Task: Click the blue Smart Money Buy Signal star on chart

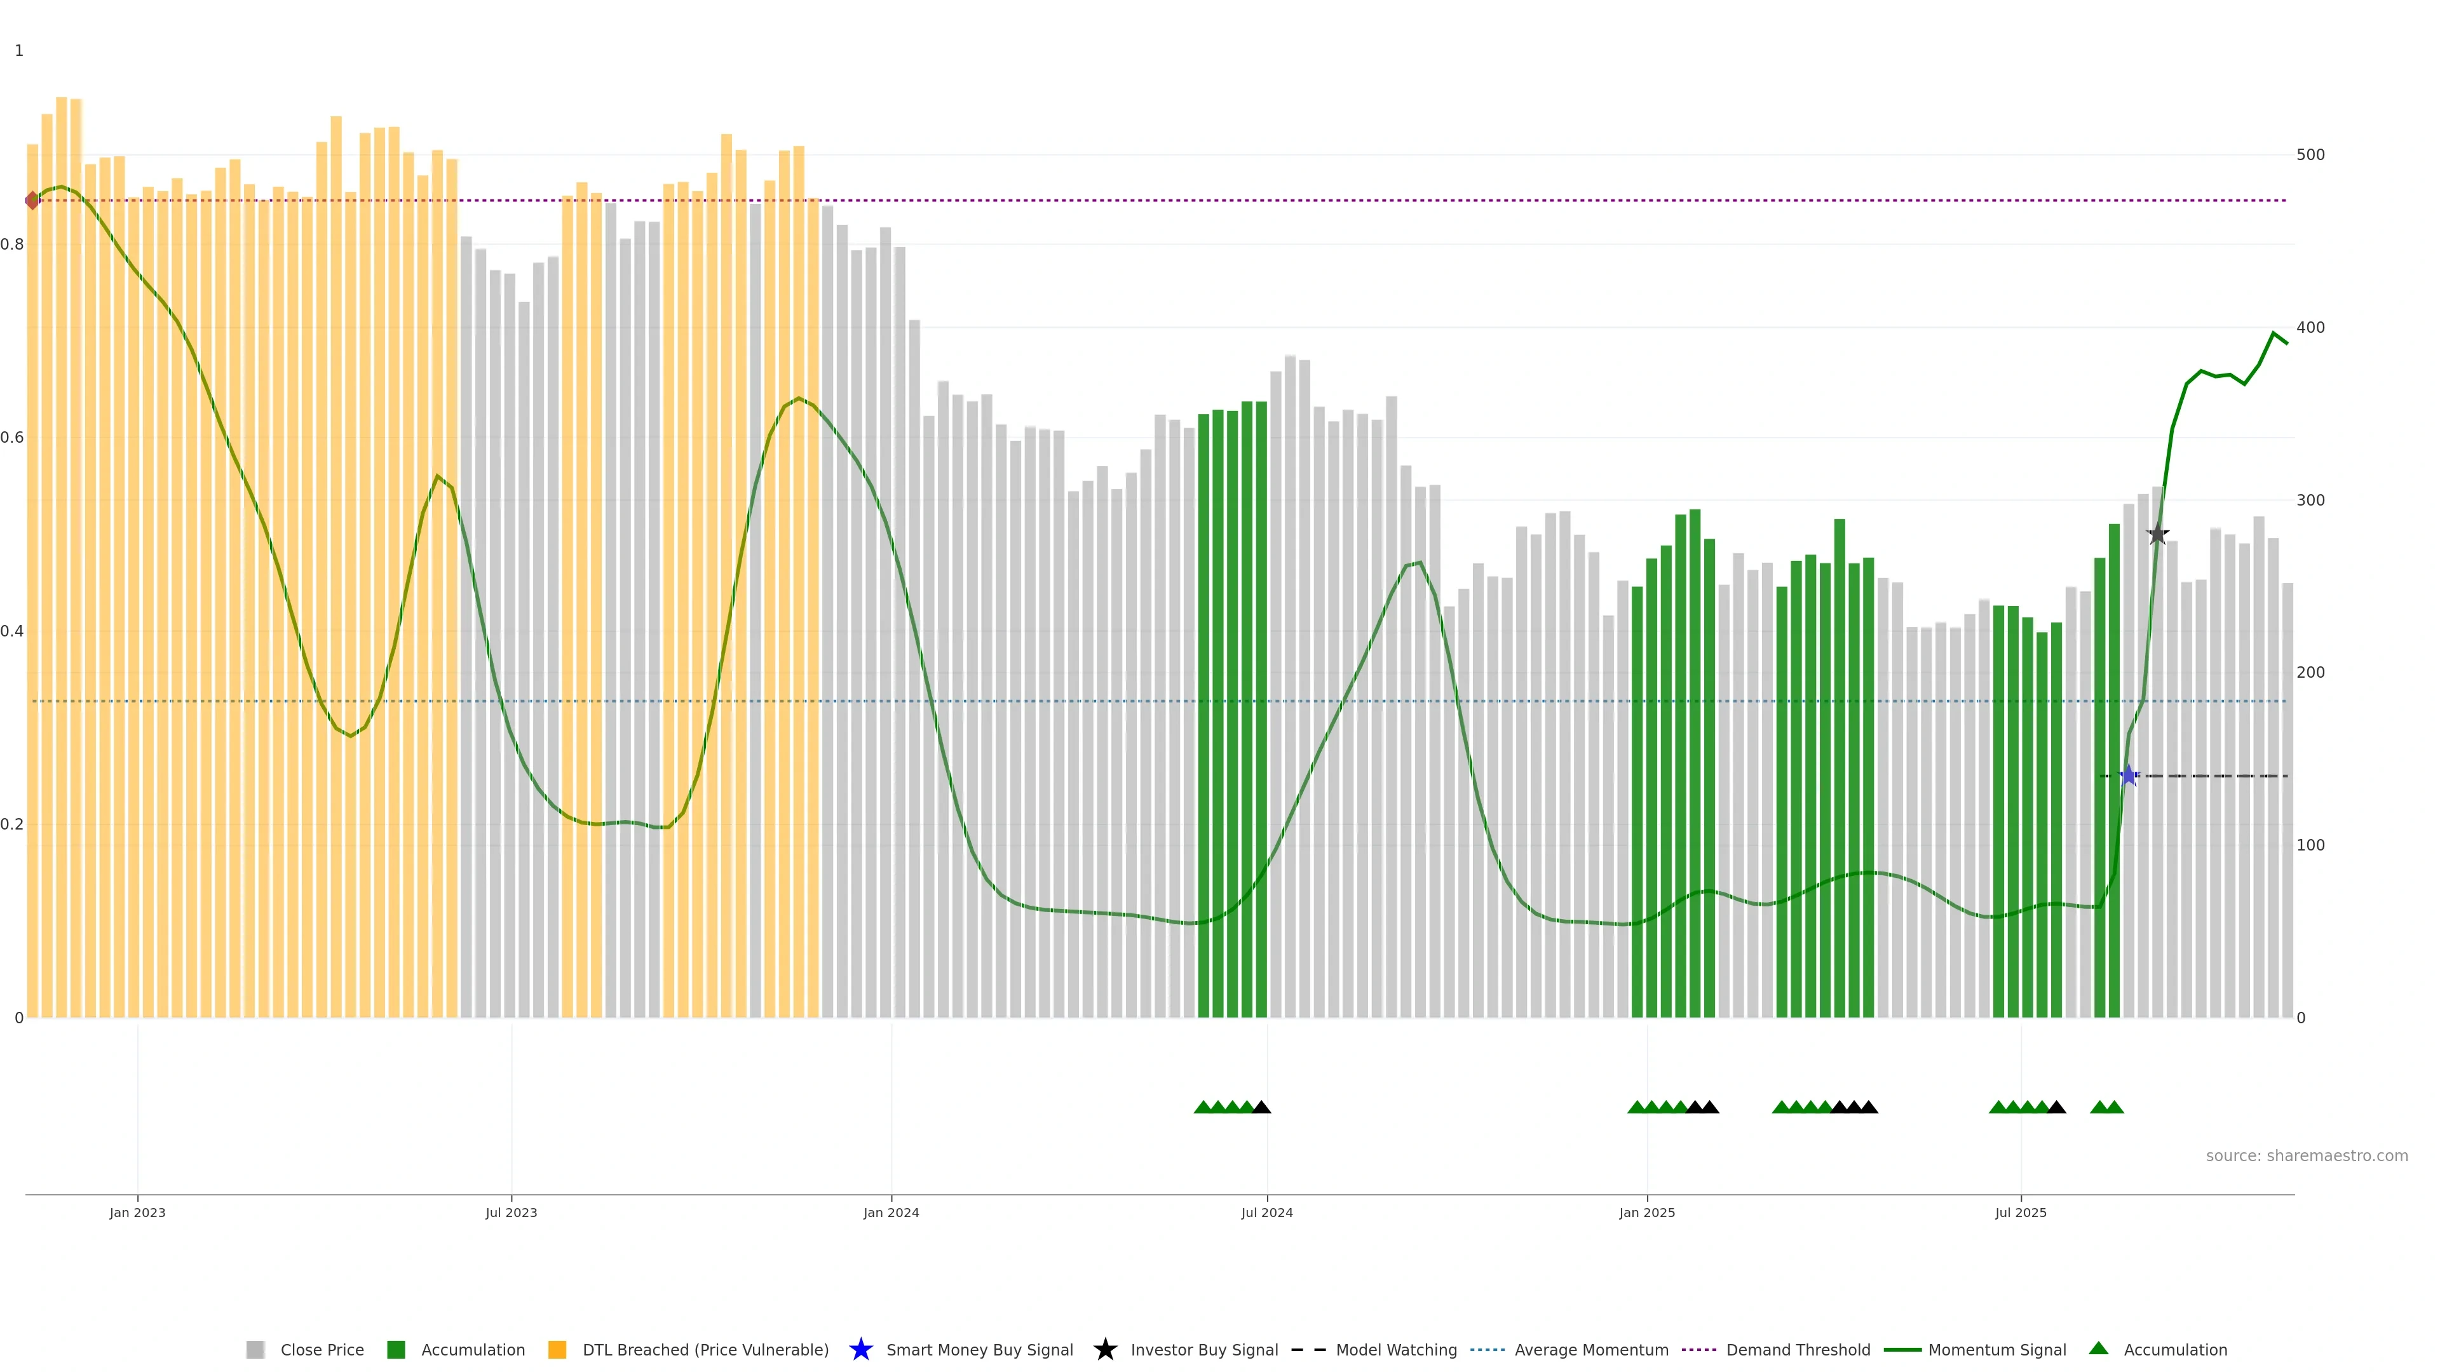Action: click(x=2129, y=776)
